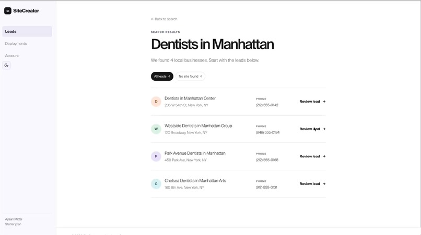Open the Account sidebar item
Screen dimensions: 421x235
pyautogui.click(x=12, y=56)
